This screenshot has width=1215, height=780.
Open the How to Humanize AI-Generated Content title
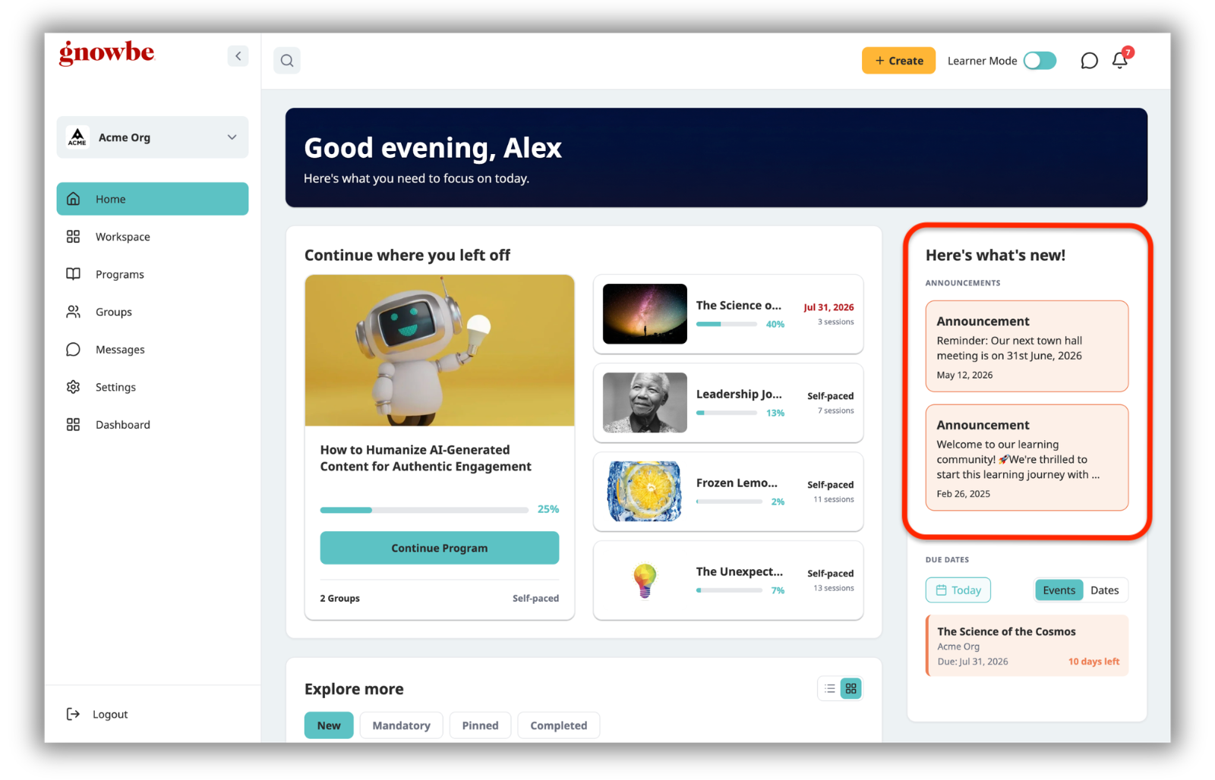point(426,458)
